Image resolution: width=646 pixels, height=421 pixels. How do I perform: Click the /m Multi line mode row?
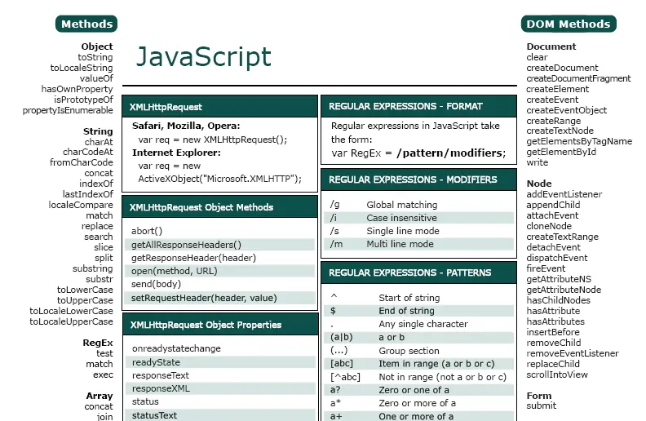tap(418, 244)
